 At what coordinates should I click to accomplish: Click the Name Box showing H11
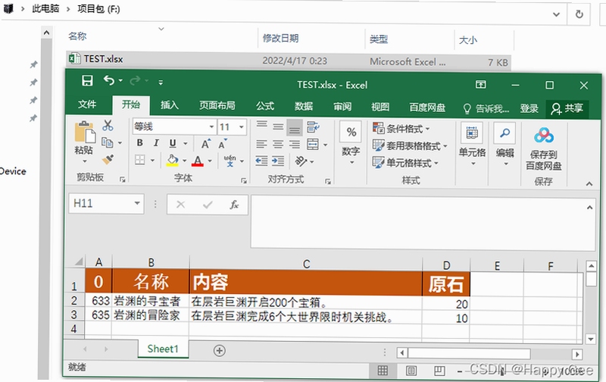pos(106,203)
